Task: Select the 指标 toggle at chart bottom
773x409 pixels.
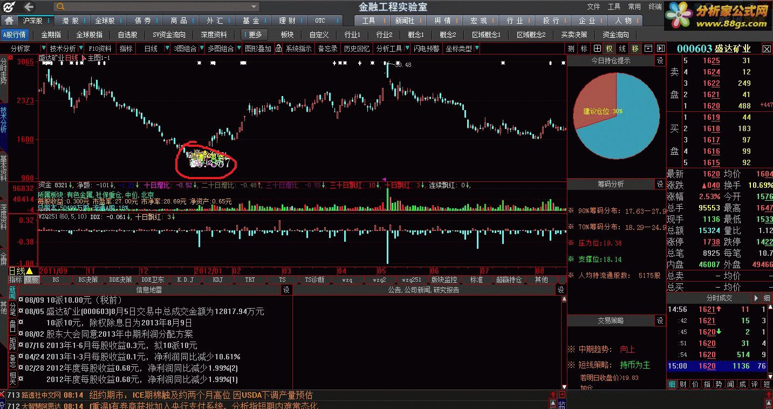Action: [16, 280]
